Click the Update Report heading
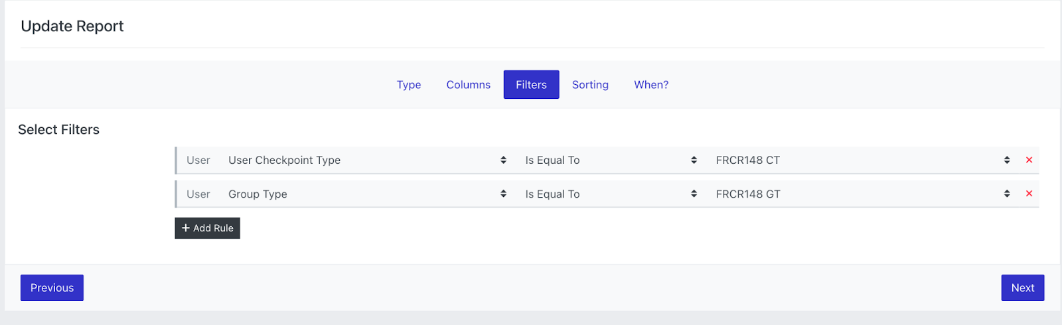 pyautogui.click(x=72, y=26)
